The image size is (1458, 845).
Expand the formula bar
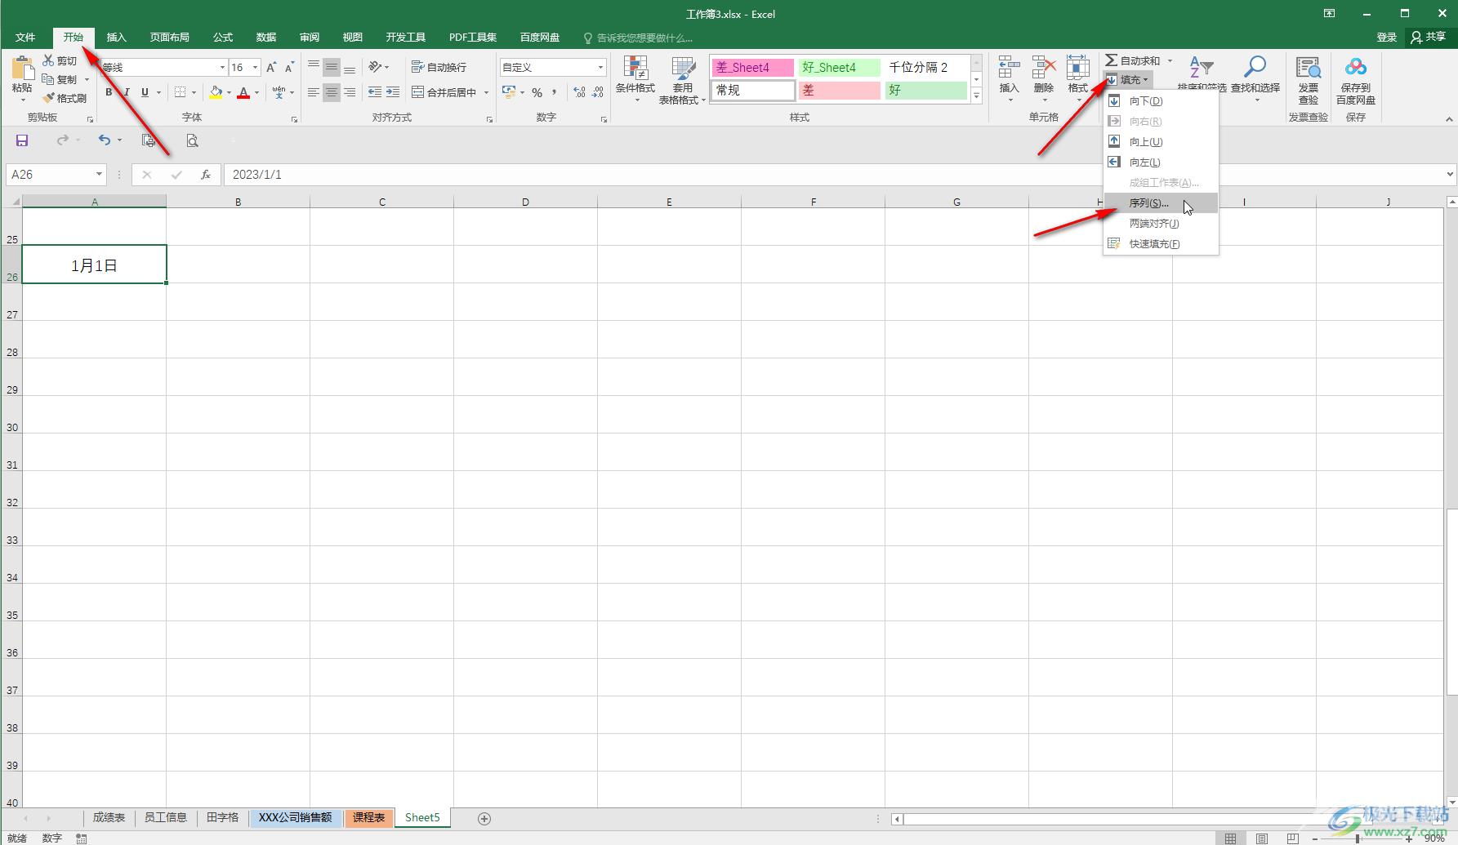1450,174
